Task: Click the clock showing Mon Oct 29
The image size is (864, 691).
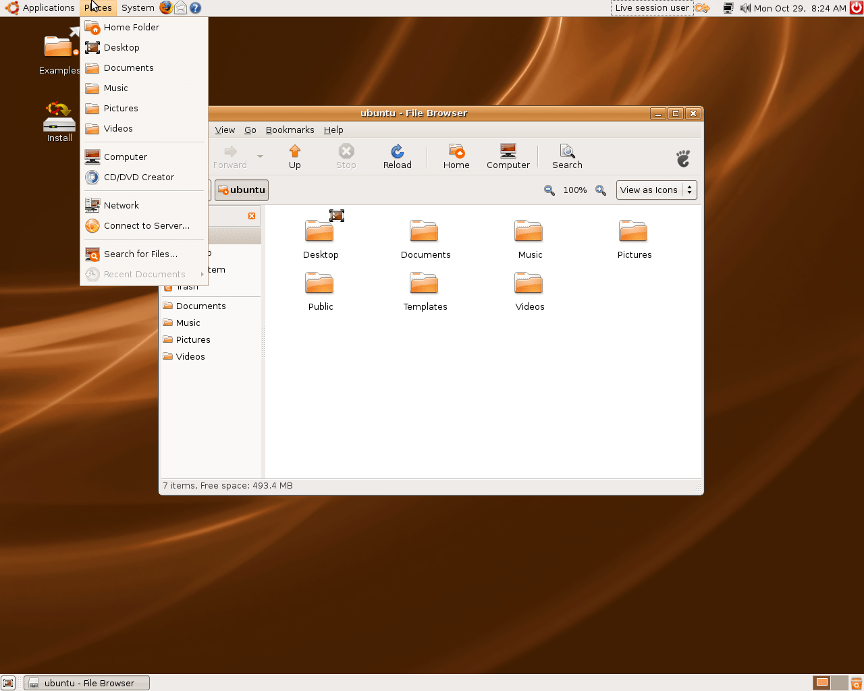Action: (800, 8)
